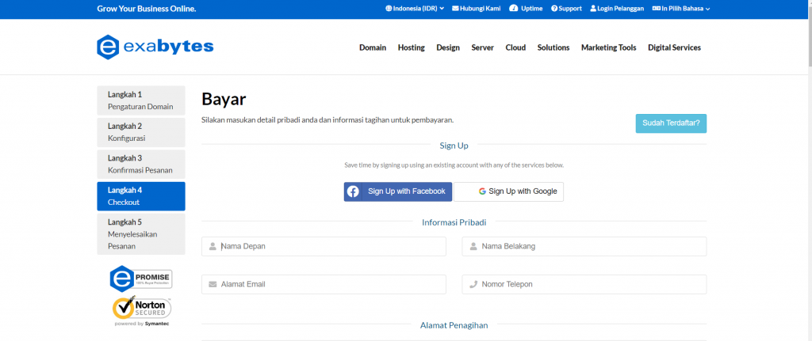Click the gauge icon beside Uptime
812x341 pixels.
point(514,9)
